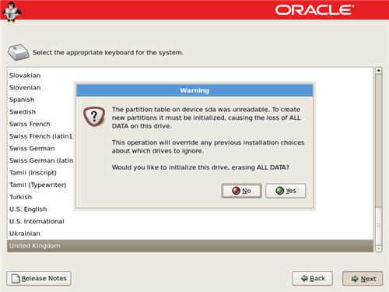The image size is (389, 292).
Task: Click the Warning dialog title bar
Action: point(194,90)
